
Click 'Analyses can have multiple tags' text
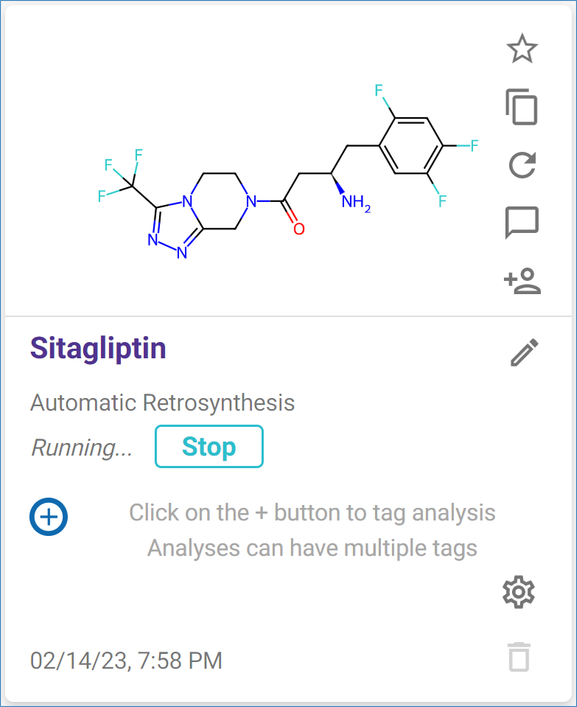[312, 548]
